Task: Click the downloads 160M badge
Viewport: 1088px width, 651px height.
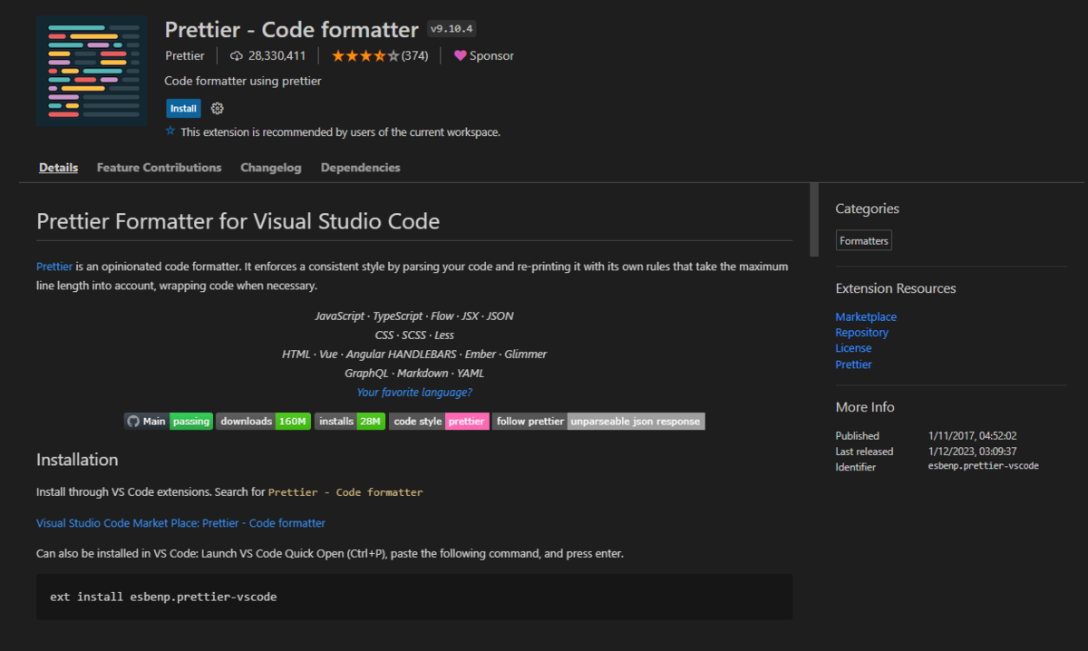Action: point(264,421)
